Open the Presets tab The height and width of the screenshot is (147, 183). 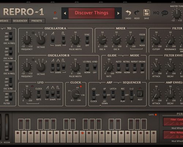[37, 21]
